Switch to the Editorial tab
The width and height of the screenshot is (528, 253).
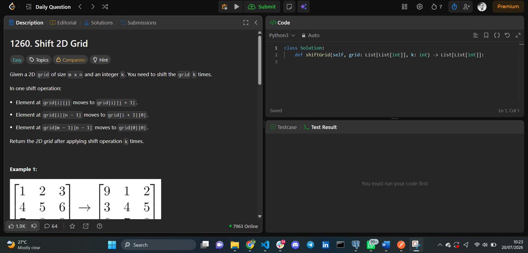[x=63, y=22]
